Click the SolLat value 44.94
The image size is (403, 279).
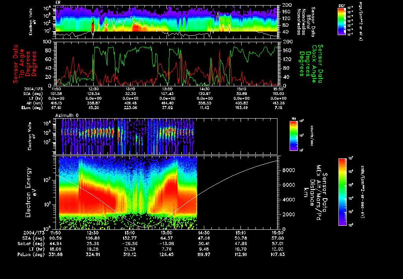(x=55, y=244)
